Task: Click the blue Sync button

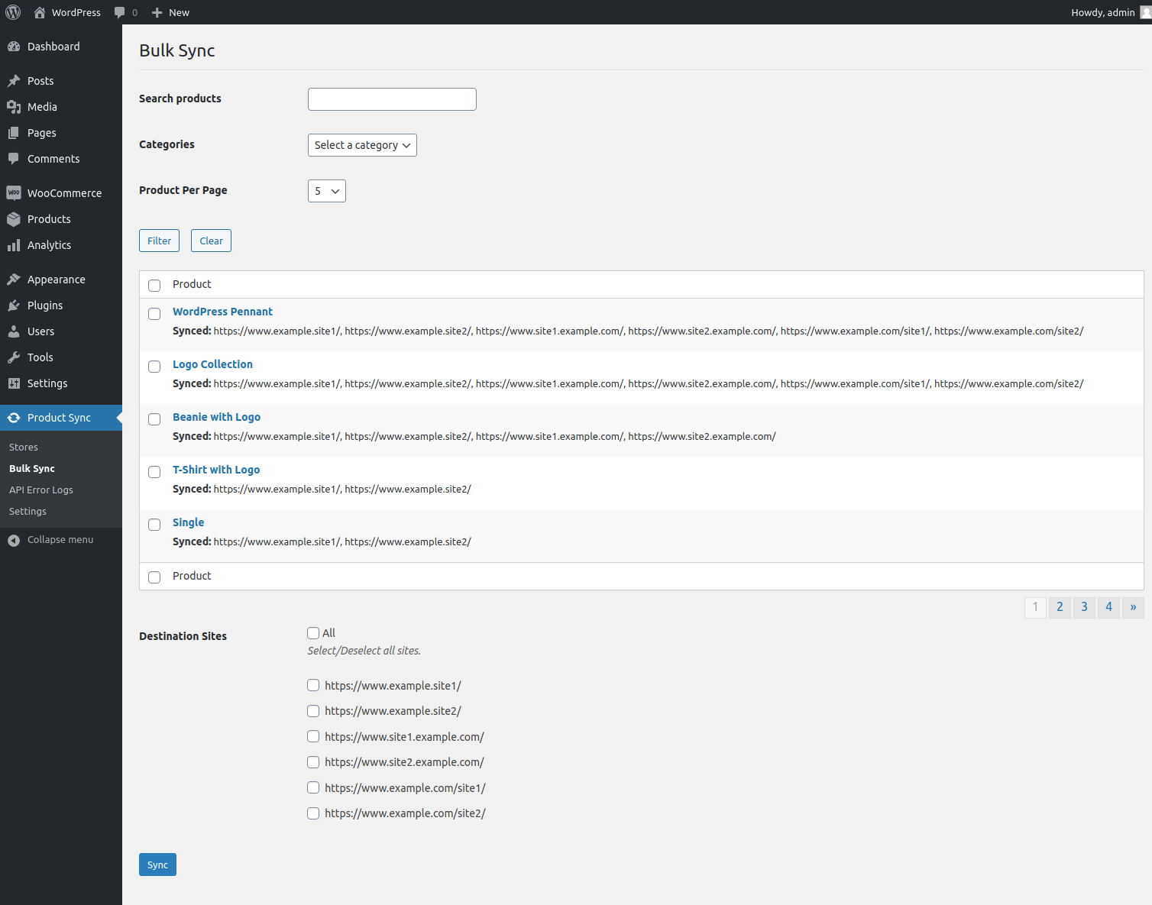Action: (157, 865)
